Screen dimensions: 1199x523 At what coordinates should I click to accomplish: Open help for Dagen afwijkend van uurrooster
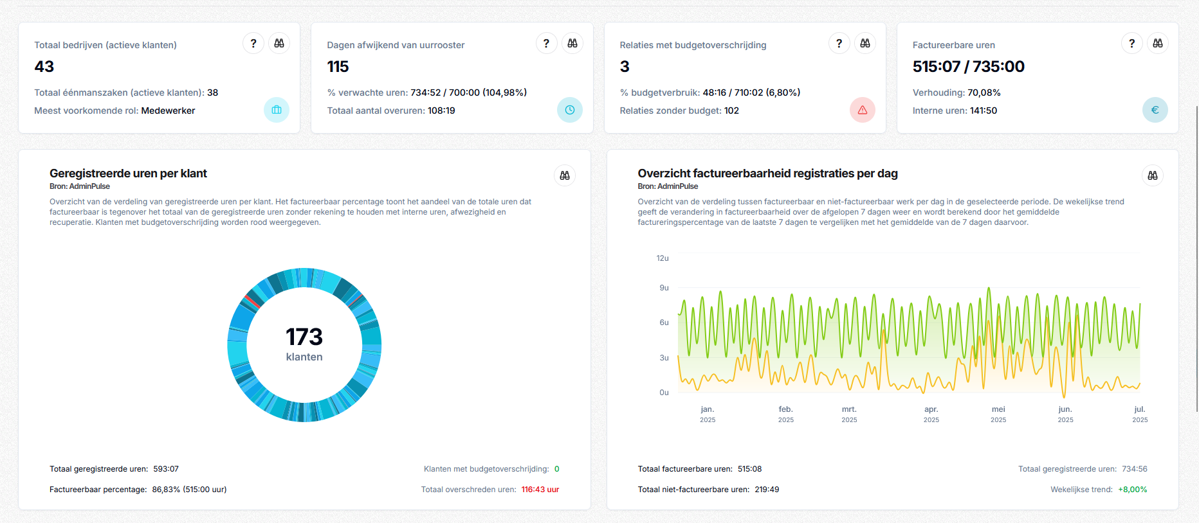[x=546, y=44]
